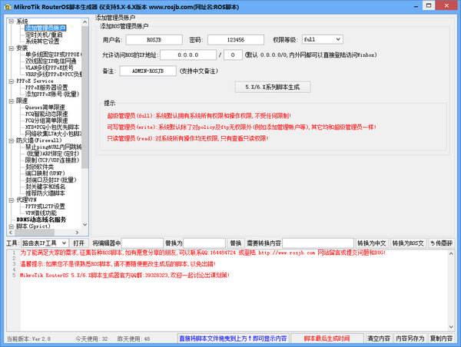Click the 传图标 button with arrow icon
Image resolution: width=461 pixels, height=347 pixels.
point(441,243)
